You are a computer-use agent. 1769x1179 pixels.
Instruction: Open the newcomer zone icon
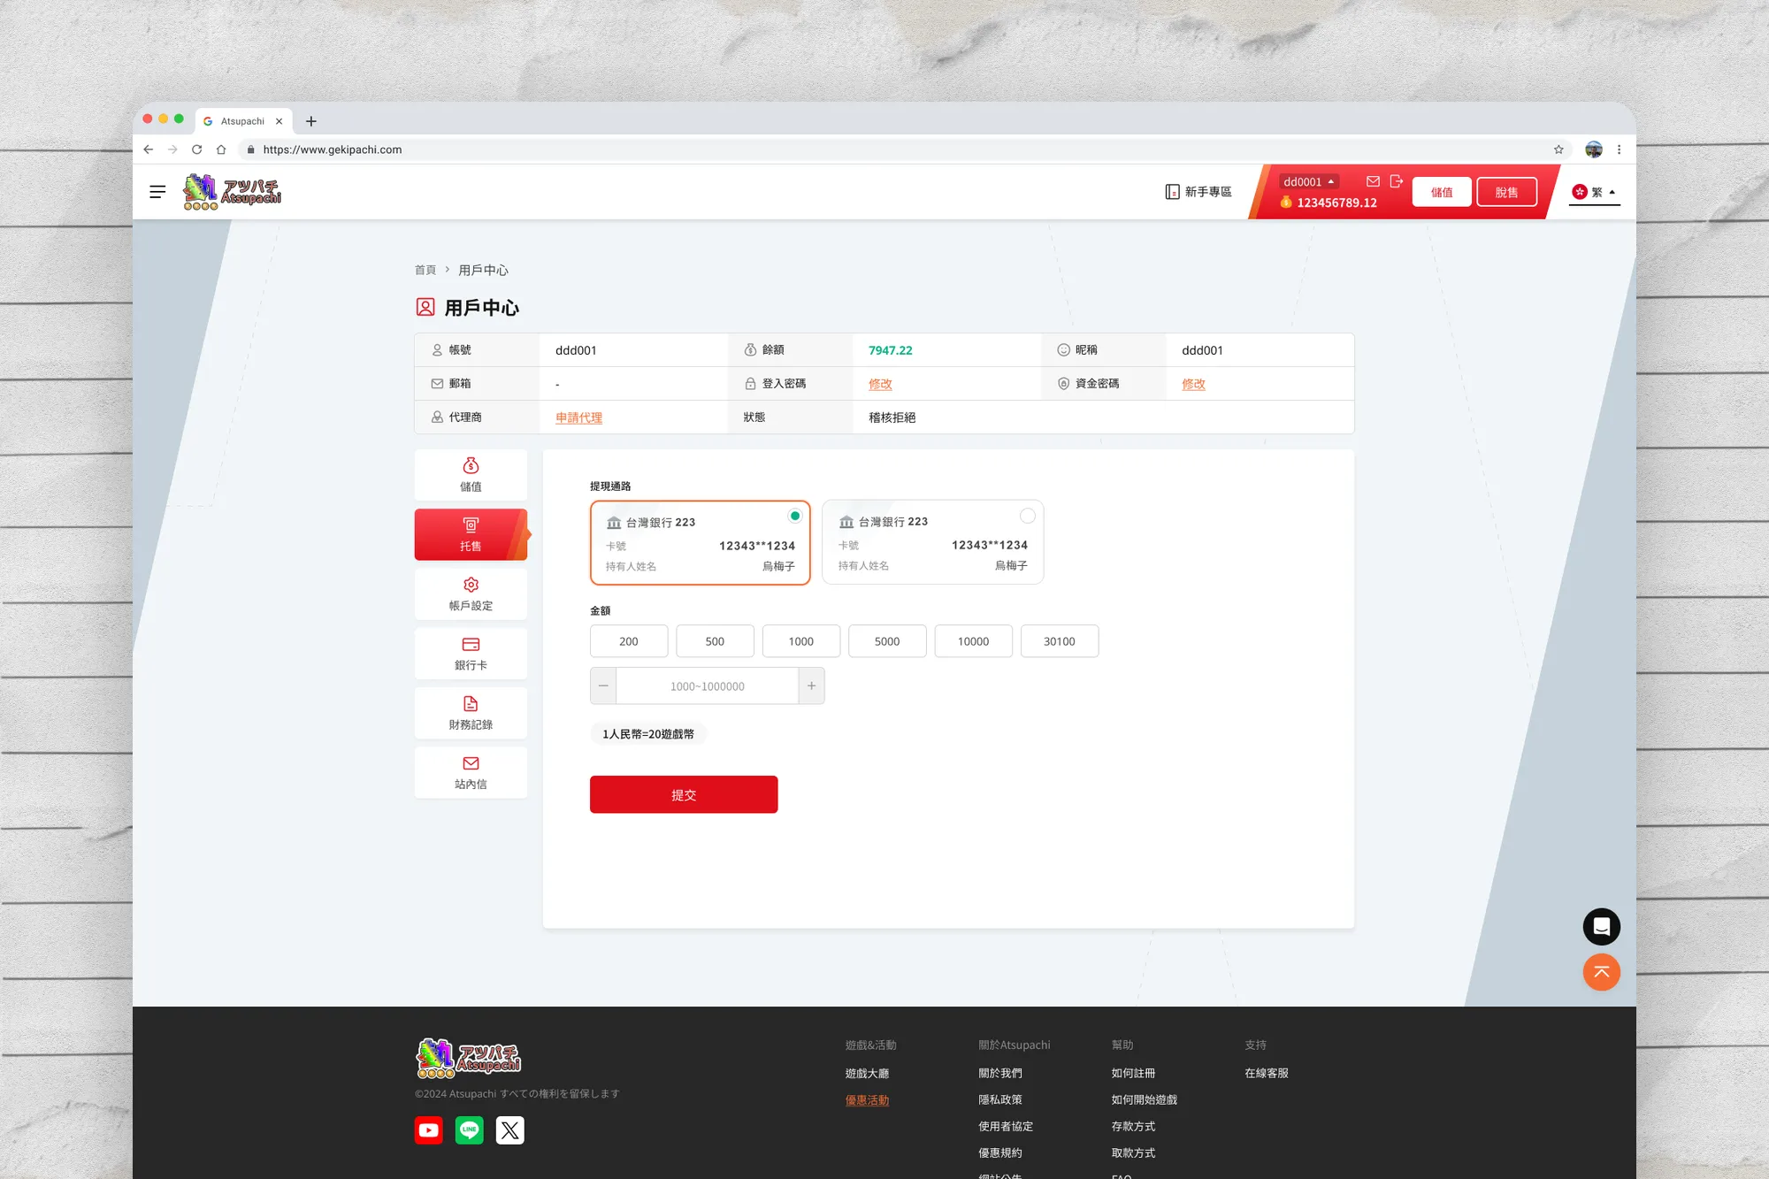pyautogui.click(x=1172, y=192)
